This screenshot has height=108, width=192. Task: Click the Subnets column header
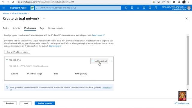(14, 74)
